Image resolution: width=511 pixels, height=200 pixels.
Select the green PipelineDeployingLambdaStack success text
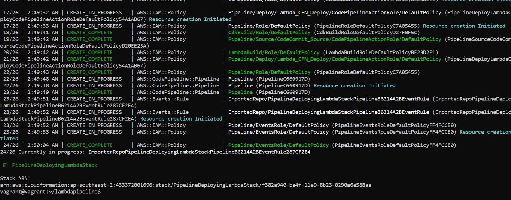(55, 165)
